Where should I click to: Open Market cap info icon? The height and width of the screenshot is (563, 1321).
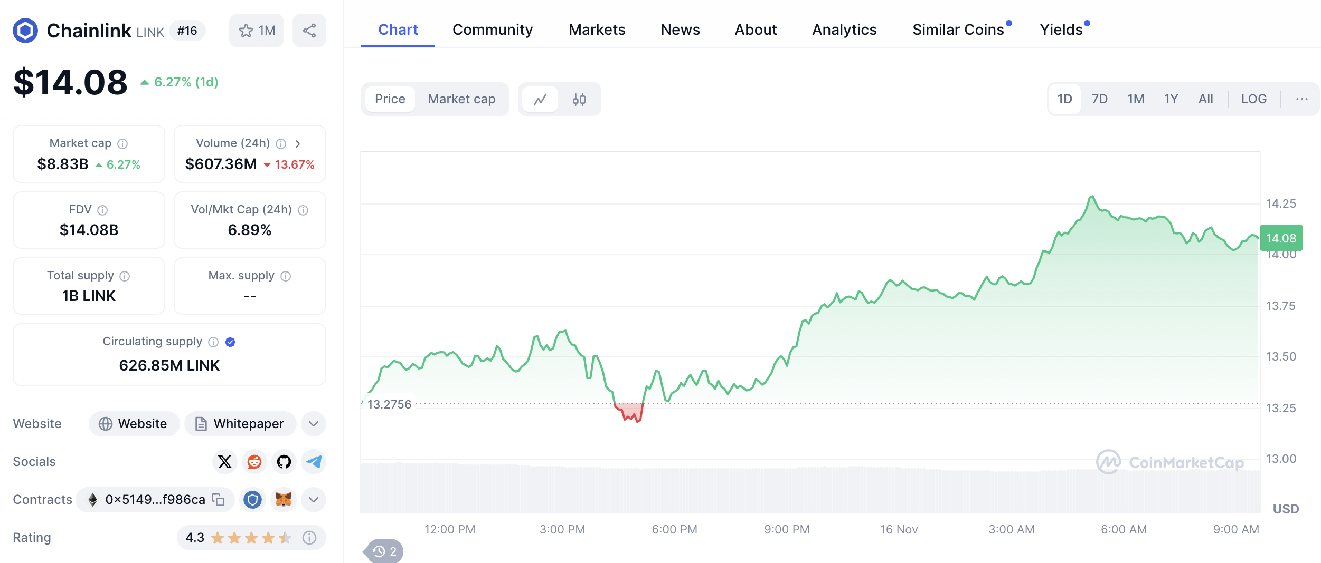coord(122,144)
